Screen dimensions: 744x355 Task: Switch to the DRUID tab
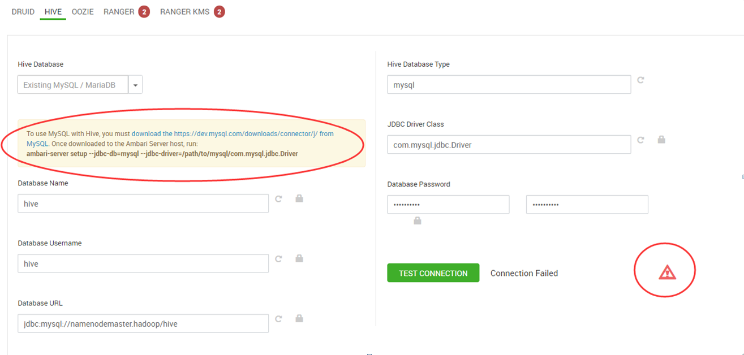coord(23,12)
